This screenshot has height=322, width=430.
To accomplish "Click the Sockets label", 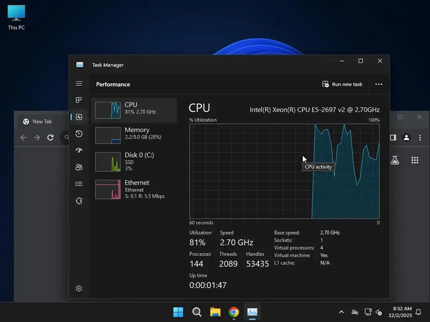I will 283,240.
